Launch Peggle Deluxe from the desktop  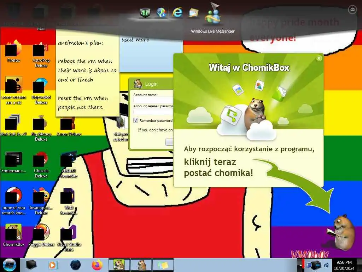(x=41, y=235)
